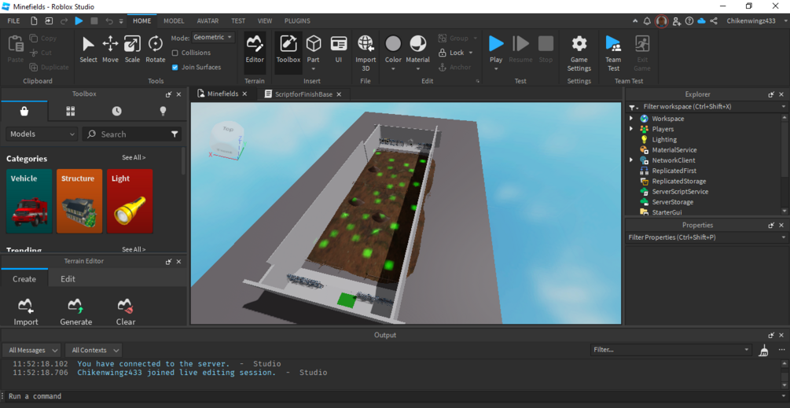Click the quick-access Play arrow in title toolbar
790x408 pixels.
[x=79, y=21]
